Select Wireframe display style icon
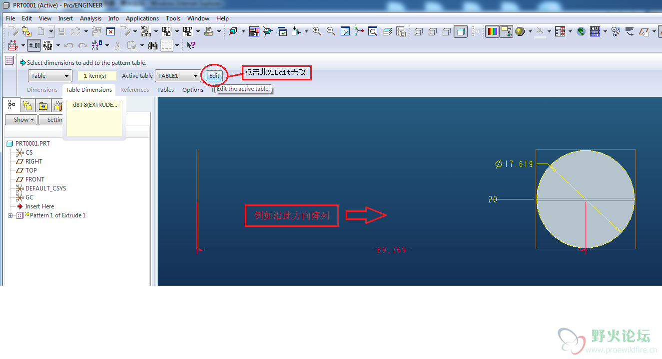 click(419, 31)
